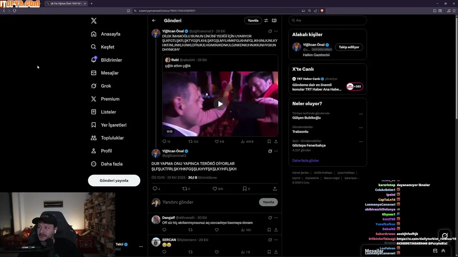This screenshot has height=257, width=458.
Task: Click browser address bar URL
Action: [167, 11]
